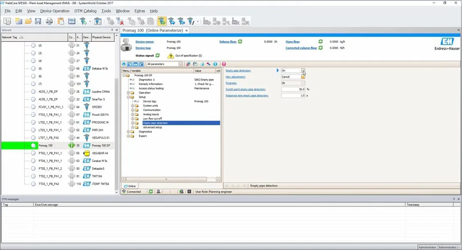Select radio circle for LT07_1_PB_PA2
Viewport: 462px width, 250px height.
[x=33, y=137]
